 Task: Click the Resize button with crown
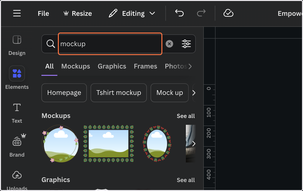pyautogui.click(x=78, y=13)
